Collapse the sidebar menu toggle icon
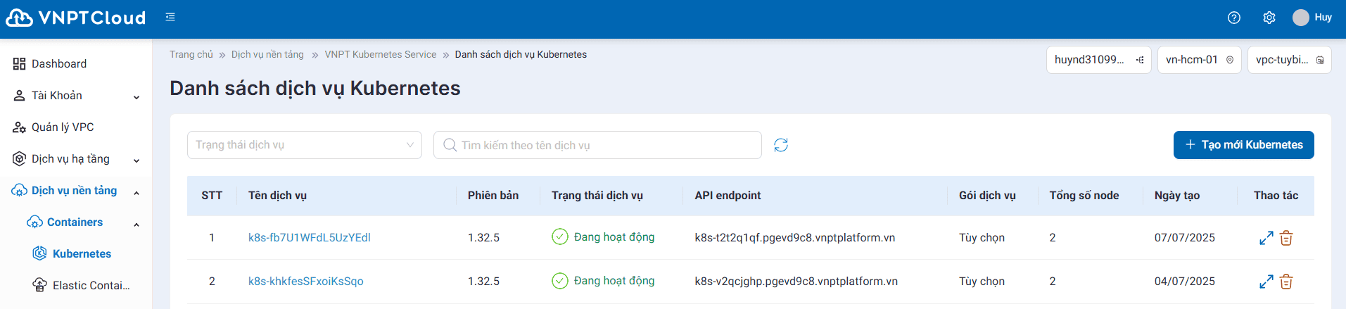Screen dimensions: 1346x309 pyautogui.click(x=170, y=17)
